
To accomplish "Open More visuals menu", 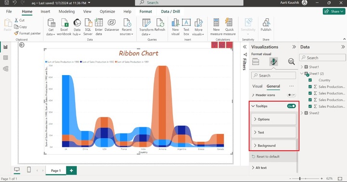I will (x=198, y=27).
